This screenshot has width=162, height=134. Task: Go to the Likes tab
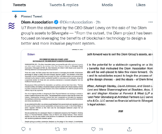tap(141, 5)
